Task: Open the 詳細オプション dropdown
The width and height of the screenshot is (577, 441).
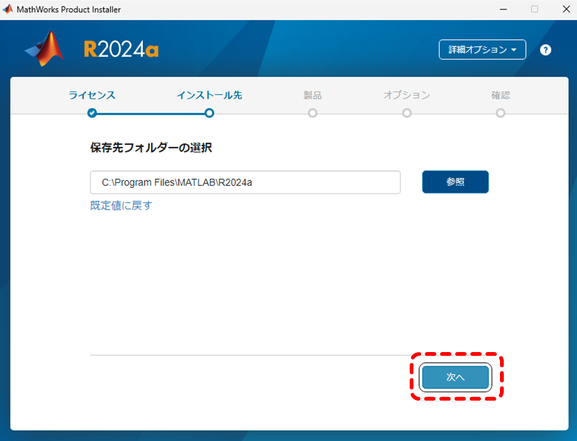Action: point(482,50)
